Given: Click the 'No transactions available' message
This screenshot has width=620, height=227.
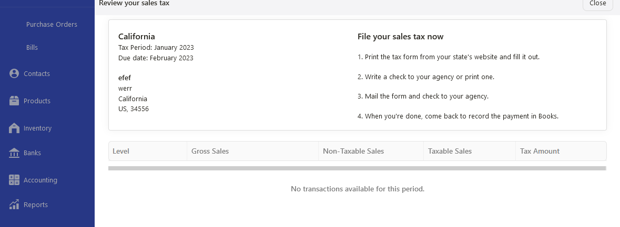Looking at the screenshot, I should pos(358,189).
